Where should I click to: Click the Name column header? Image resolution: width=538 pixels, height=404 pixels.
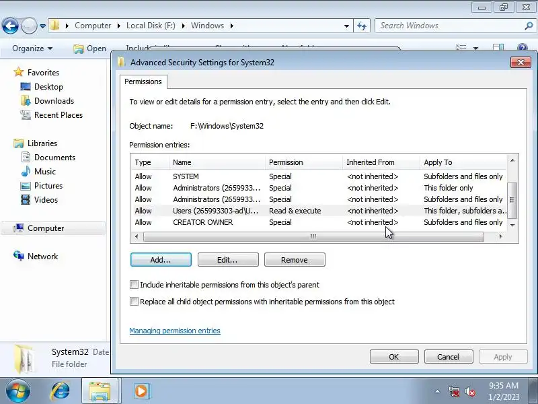tap(217, 162)
